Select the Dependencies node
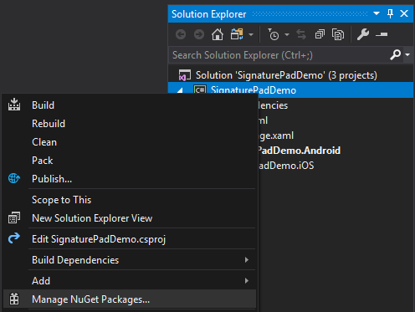This screenshot has width=415, height=312. click(x=273, y=105)
